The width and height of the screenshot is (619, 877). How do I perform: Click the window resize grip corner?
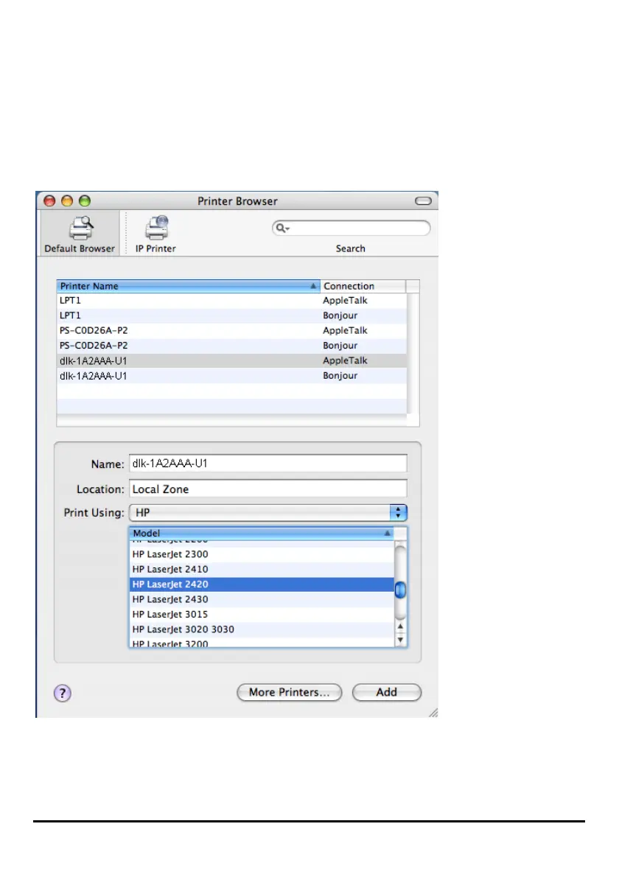click(x=433, y=712)
